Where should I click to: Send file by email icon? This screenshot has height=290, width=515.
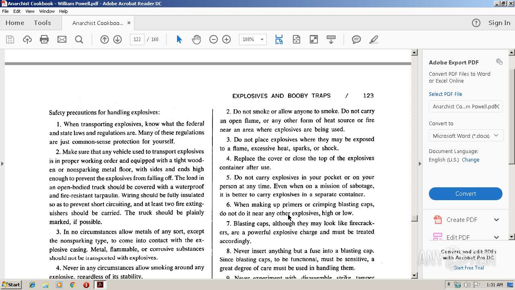click(62, 39)
